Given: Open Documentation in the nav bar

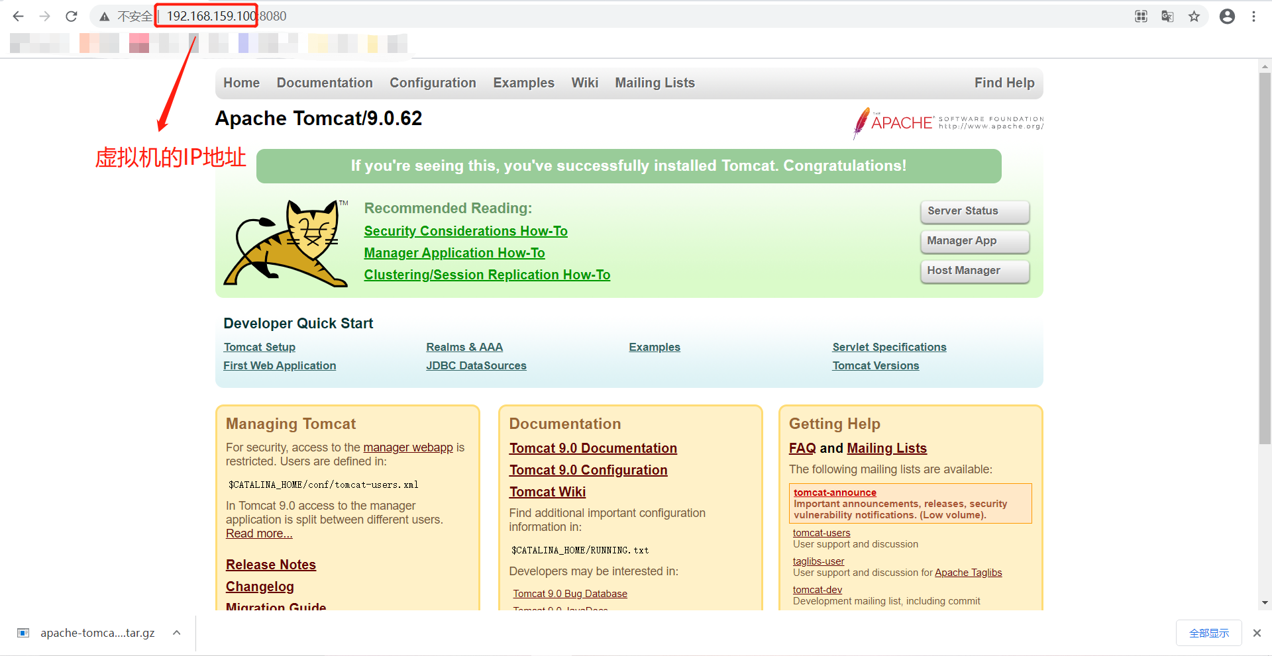Looking at the screenshot, I should [325, 83].
